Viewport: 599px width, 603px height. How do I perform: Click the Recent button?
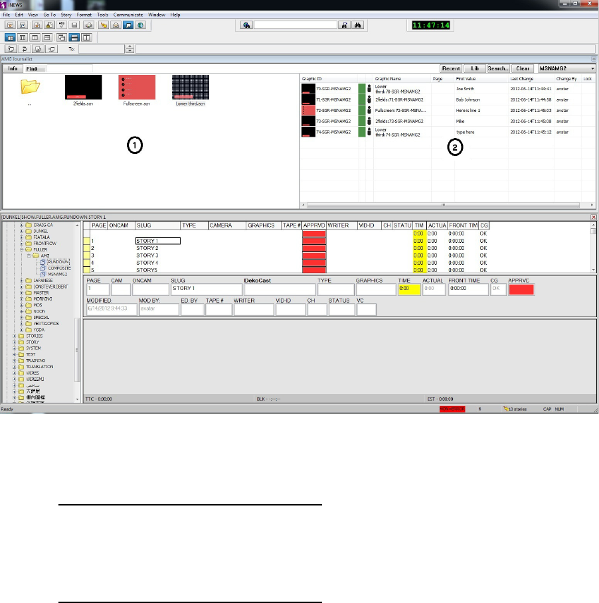pos(451,68)
